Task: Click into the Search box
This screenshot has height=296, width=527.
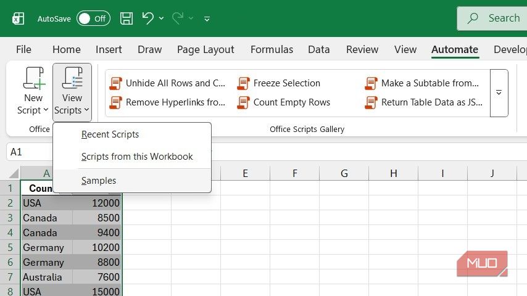Action: pyautogui.click(x=492, y=18)
